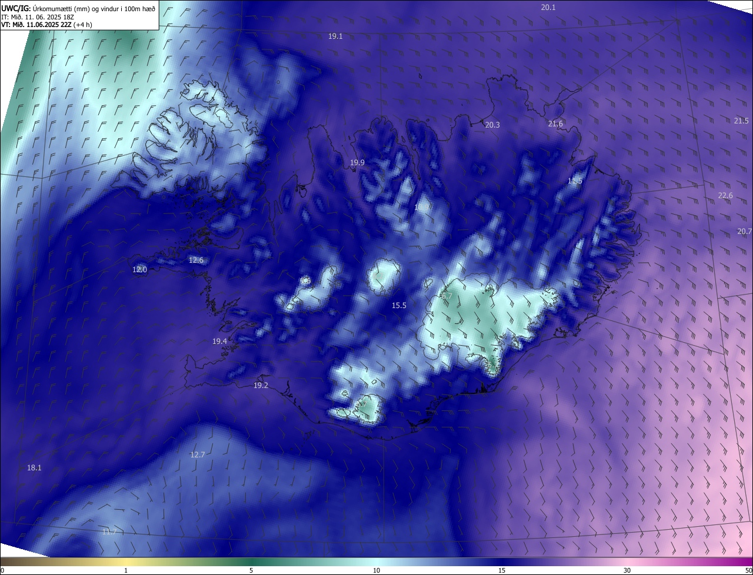Click the 1 tick on the color scale
Viewport: 753px width, 575px height.
[x=126, y=570]
